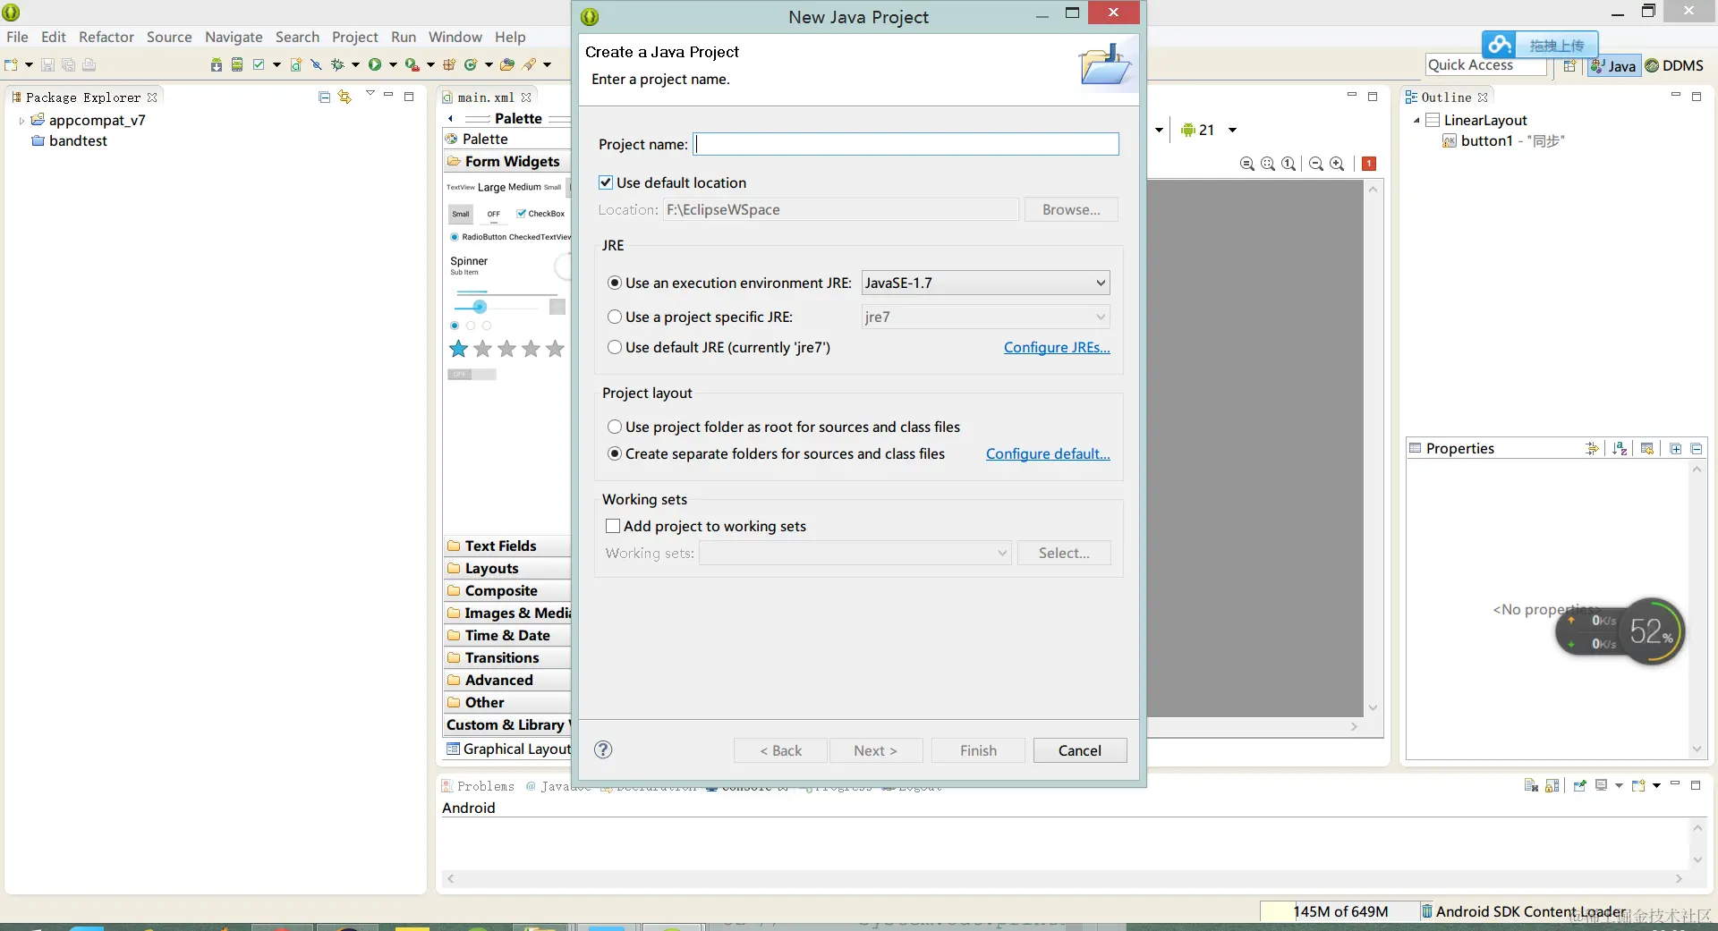Switch to the Problems tab
This screenshot has height=931, width=1718.
tap(478, 786)
